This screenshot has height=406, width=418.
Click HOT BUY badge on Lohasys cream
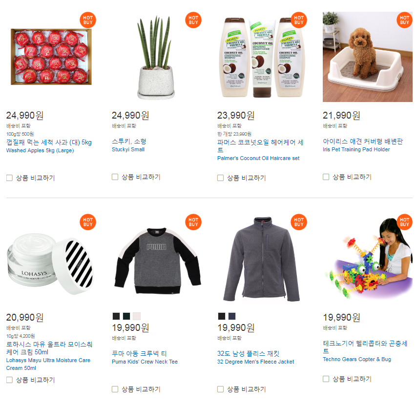88,222
